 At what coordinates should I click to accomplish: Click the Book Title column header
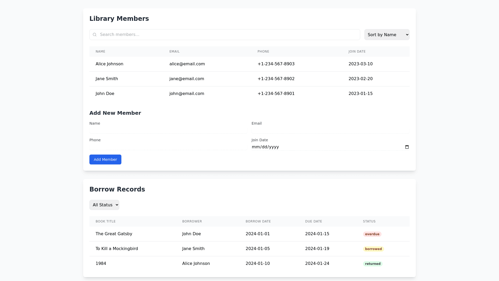(106, 221)
